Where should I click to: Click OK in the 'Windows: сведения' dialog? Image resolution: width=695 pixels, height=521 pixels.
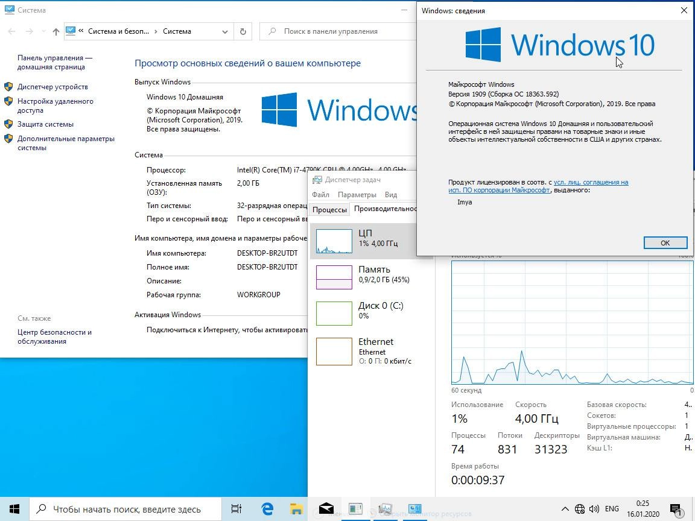coord(665,243)
